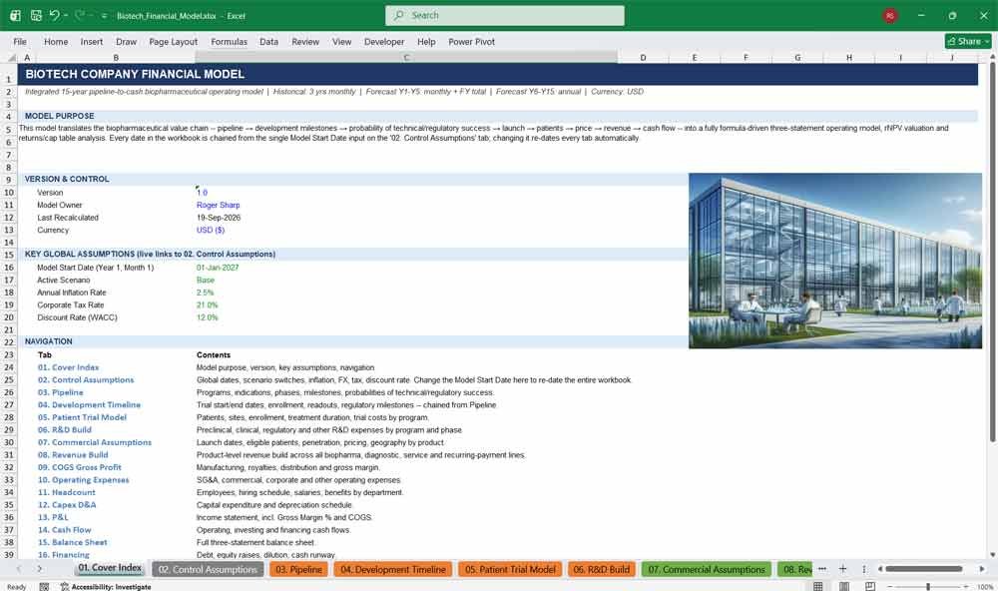The width and height of the screenshot is (998, 591).
Task: Add a new sheet with plus icon
Action: pos(842,569)
